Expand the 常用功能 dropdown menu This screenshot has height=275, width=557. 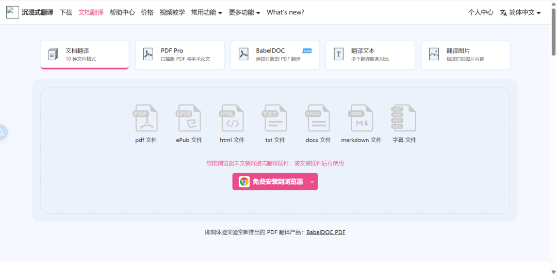point(206,12)
